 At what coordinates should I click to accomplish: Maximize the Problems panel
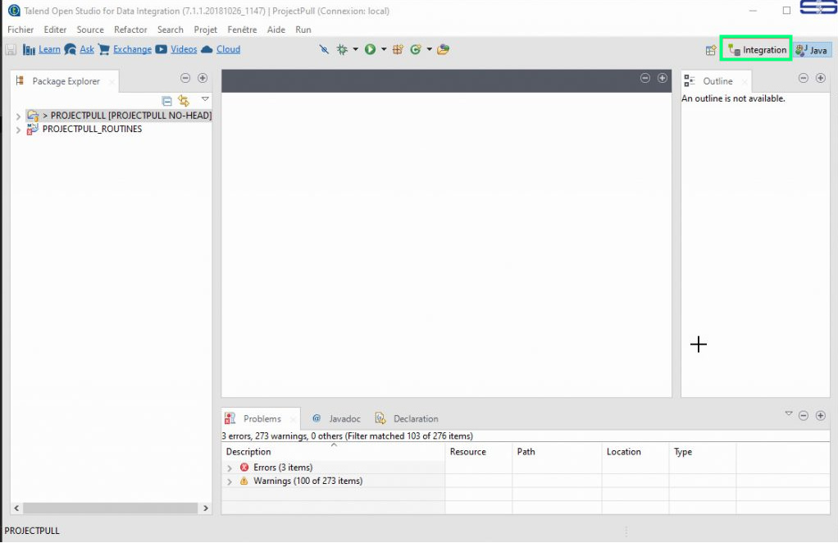tap(820, 415)
